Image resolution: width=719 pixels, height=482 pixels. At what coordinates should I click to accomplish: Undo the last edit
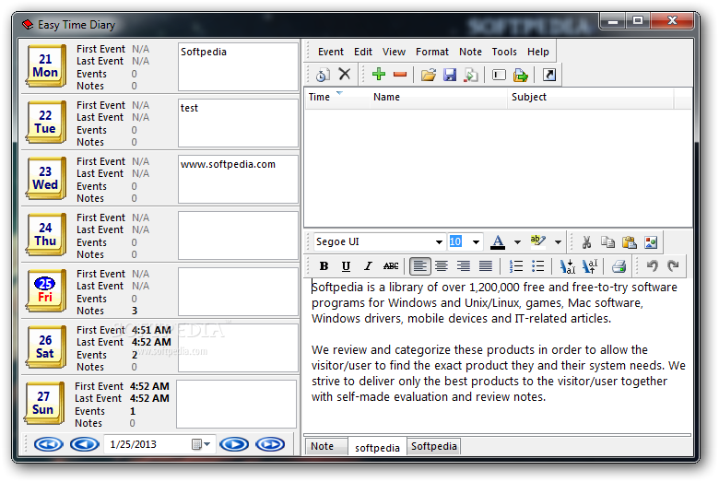[x=652, y=266]
